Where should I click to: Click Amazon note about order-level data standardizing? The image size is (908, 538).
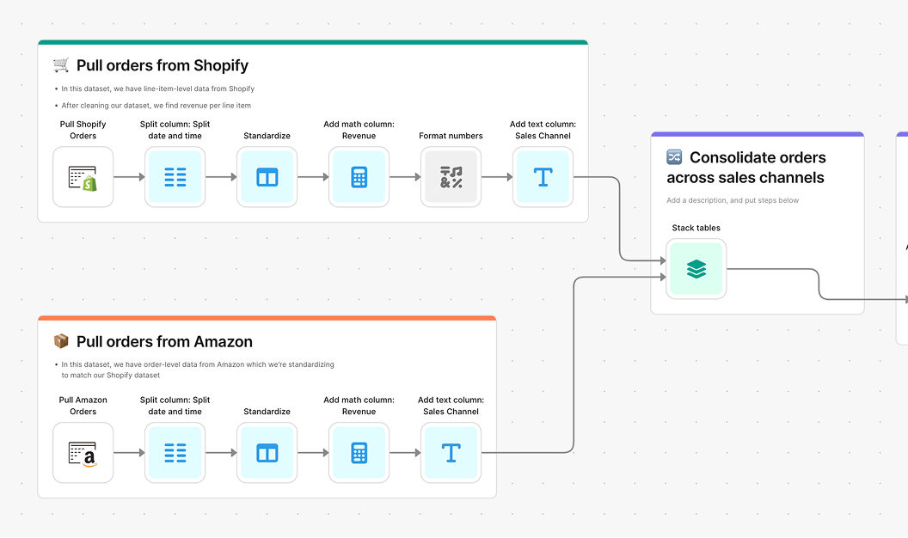pos(198,370)
